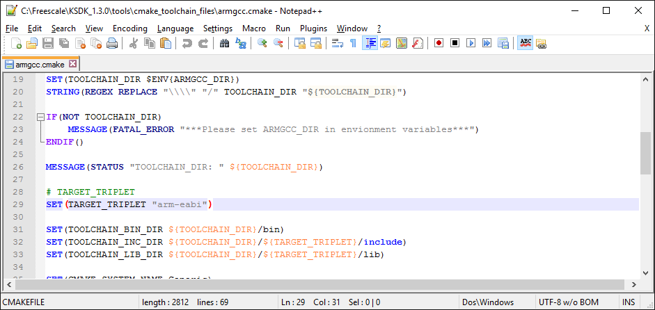
Task: Open the ? help menu
Action: point(379,28)
